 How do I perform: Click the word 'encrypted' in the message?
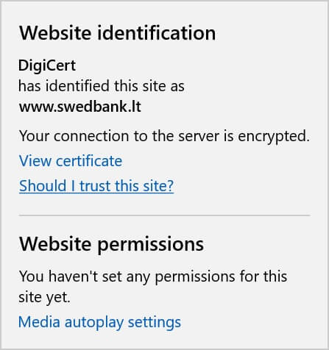coord(272,137)
